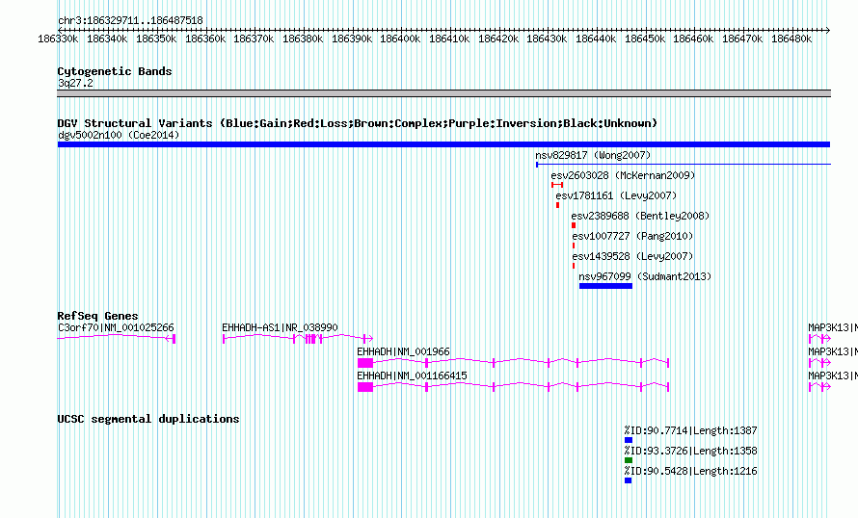Click esv2389688 (Bentley2008) variant label
Image resolution: width=858 pixels, height=518 pixels.
pyautogui.click(x=640, y=216)
